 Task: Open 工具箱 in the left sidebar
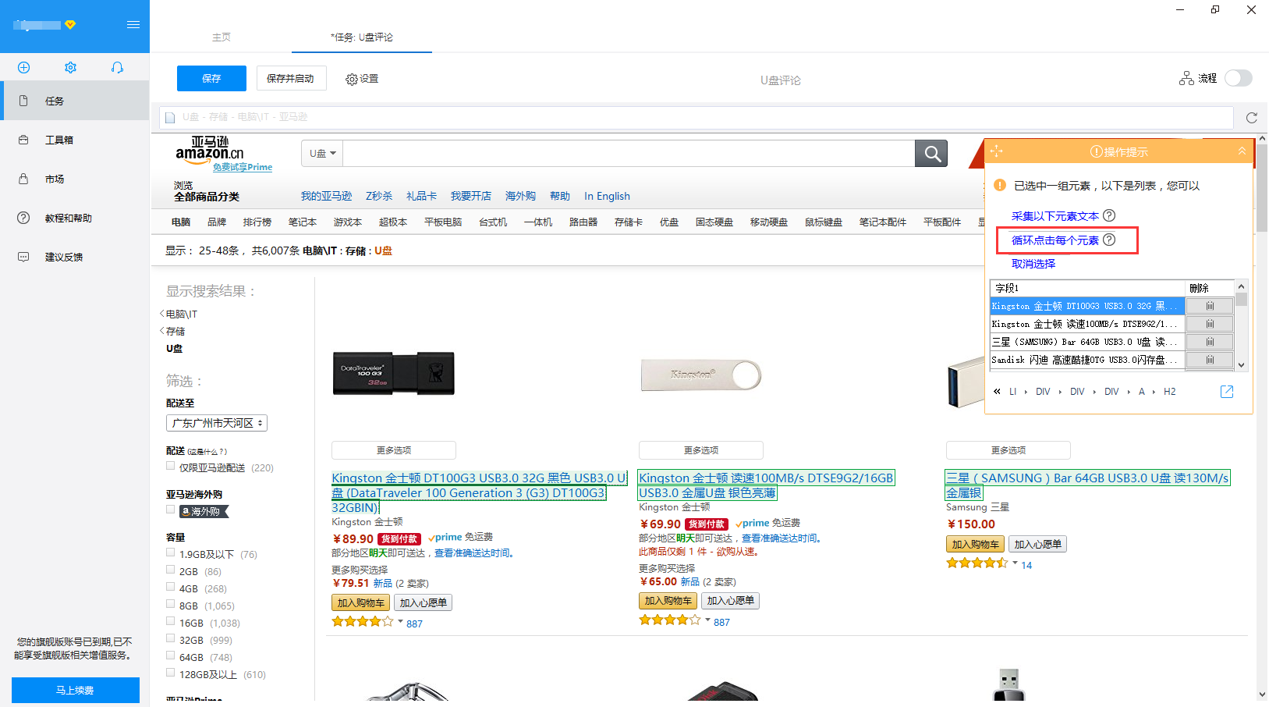(76, 140)
